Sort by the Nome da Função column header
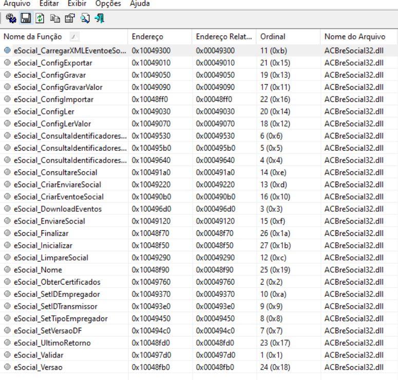Image resolution: width=398 pixels, height=380 pixels. pyautogui.click(x=64, y=37)
